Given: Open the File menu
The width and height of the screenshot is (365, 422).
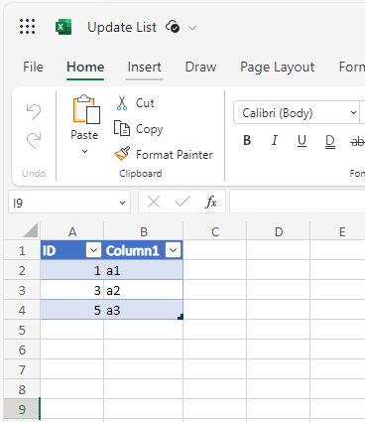Looking at the screenshot, I should coord(33,68).
